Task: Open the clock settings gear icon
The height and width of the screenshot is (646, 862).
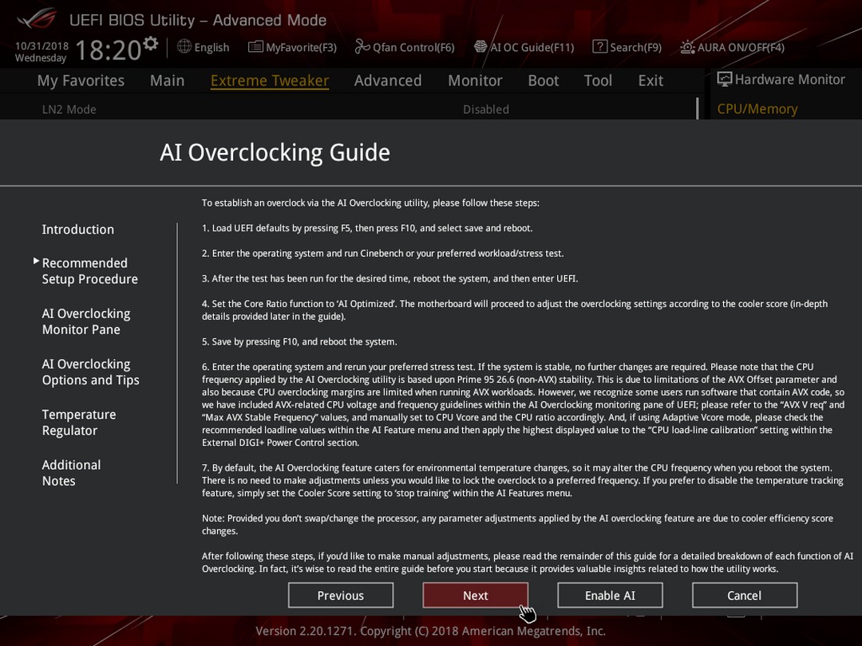Action: click(151, 43)
